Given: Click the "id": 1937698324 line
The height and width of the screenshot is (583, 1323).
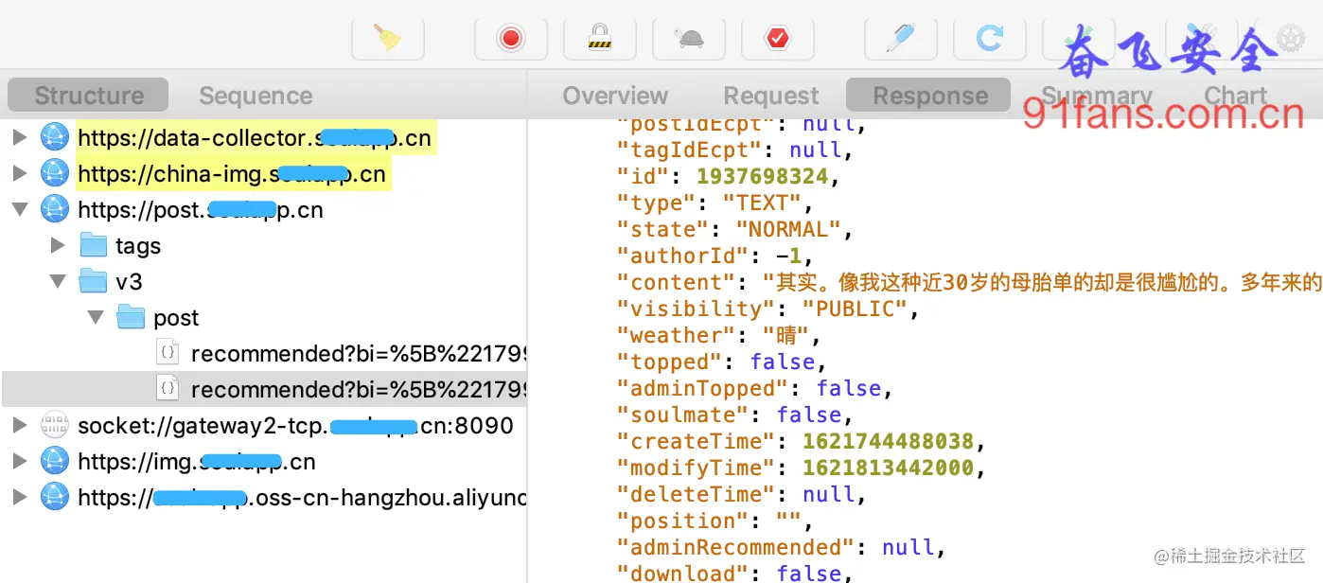Looking at the screenshot, I should click(x=728, y=176).
